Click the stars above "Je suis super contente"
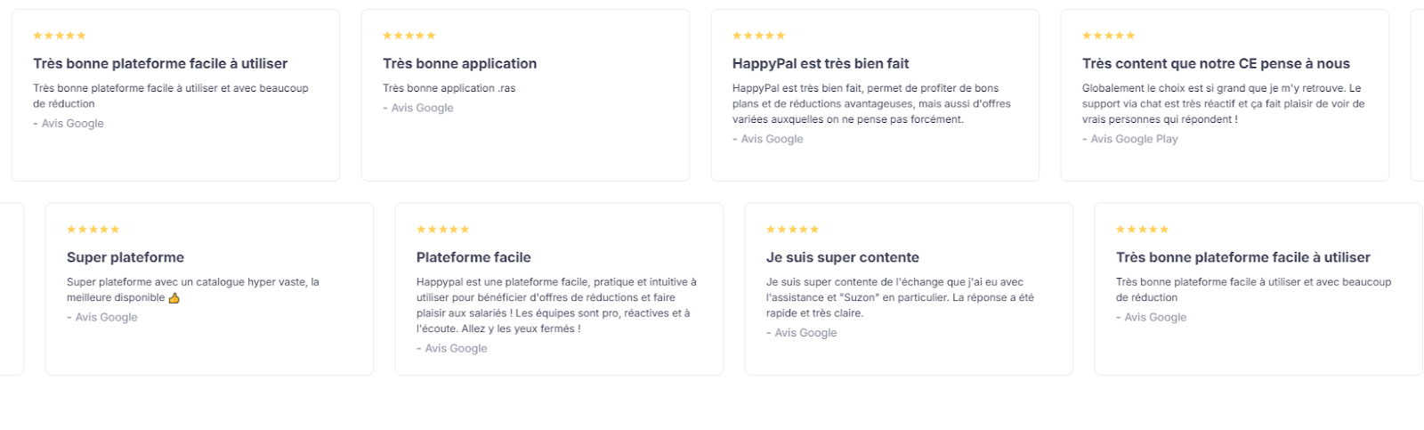 click(x=792, y=230)
